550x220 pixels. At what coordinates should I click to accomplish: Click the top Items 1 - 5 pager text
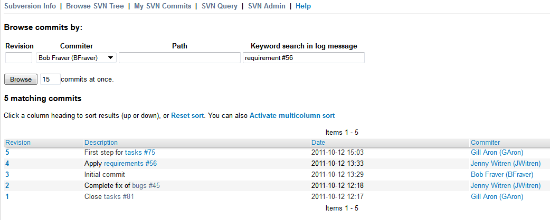coord(342,133)
